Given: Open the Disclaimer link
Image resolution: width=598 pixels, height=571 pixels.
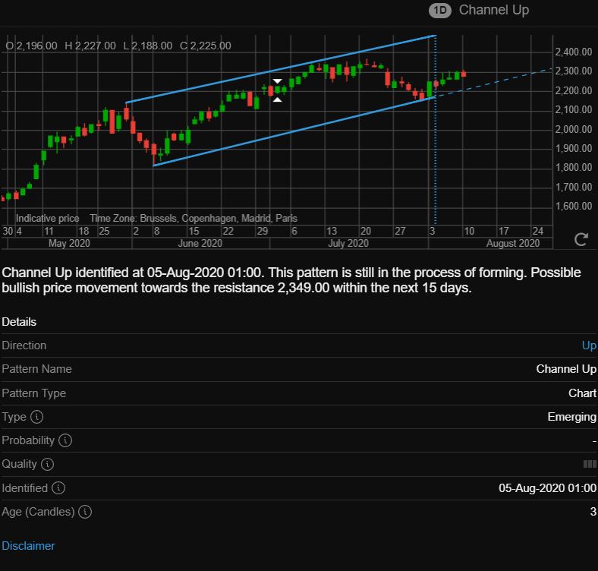Looking at the screenshot, I should pyautogui.click(x=28, y=546).
